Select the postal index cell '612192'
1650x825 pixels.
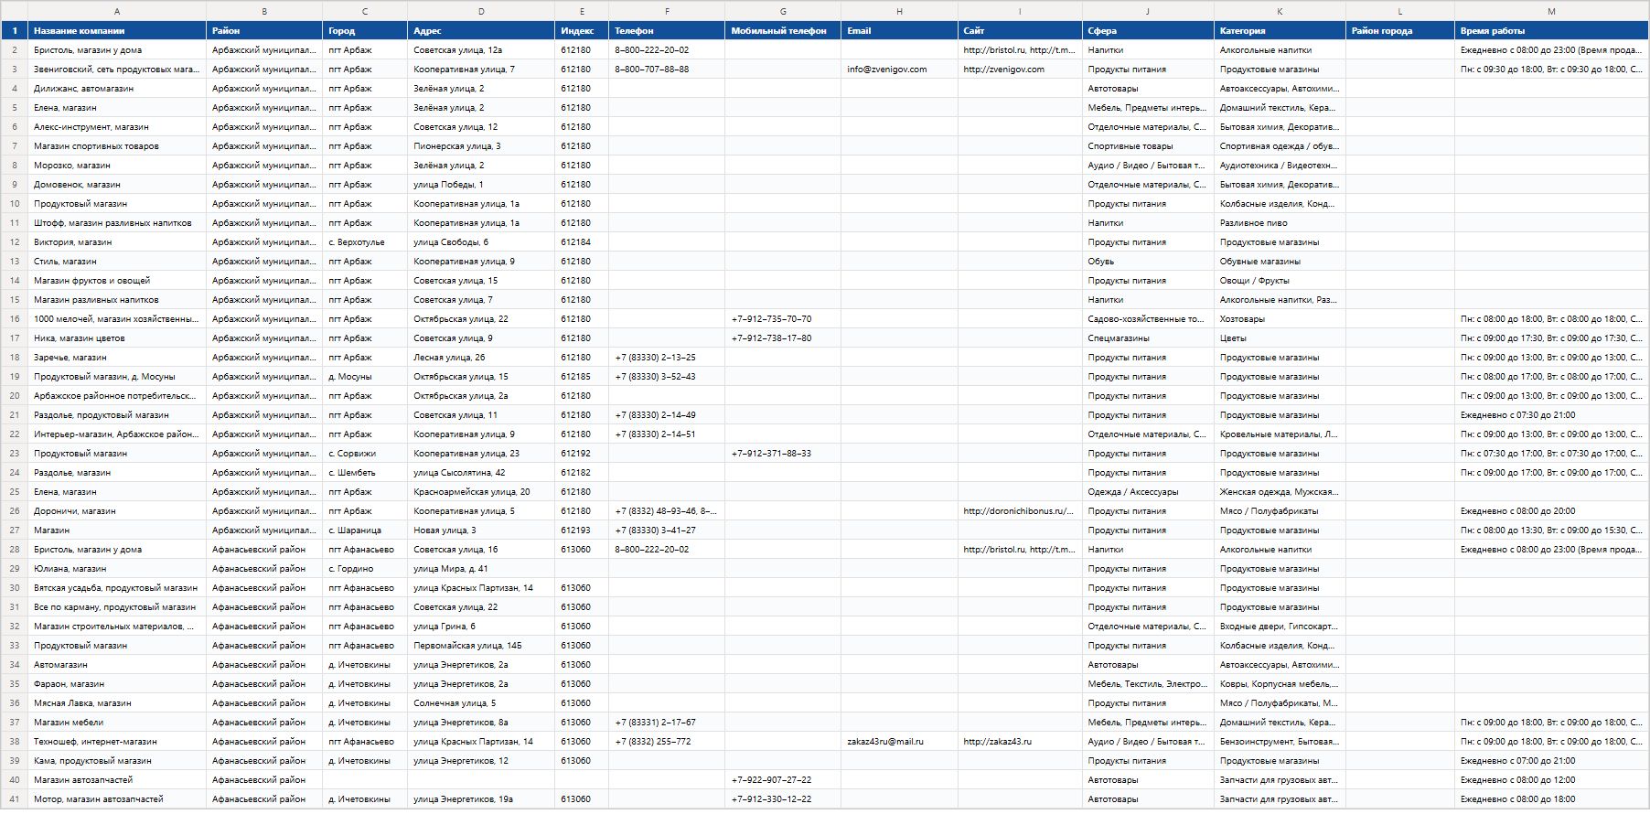pos(582,454)
